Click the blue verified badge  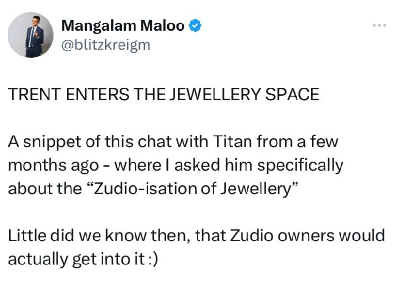coord(195,26)
